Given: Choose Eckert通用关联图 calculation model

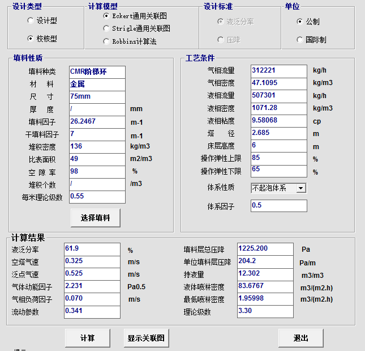Looking at the screenshot, I should click(106, 16).
